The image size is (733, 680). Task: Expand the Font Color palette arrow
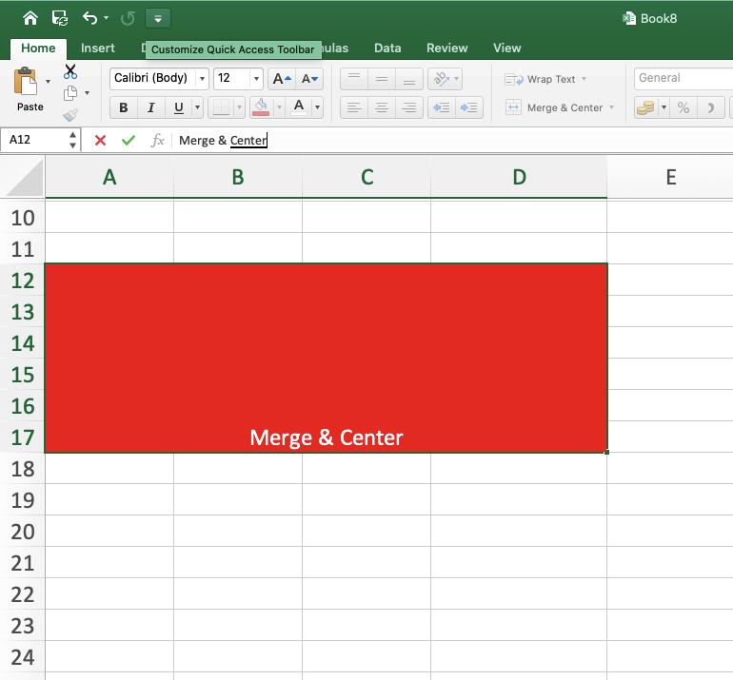pyautogui.click(x=317, y=107)
